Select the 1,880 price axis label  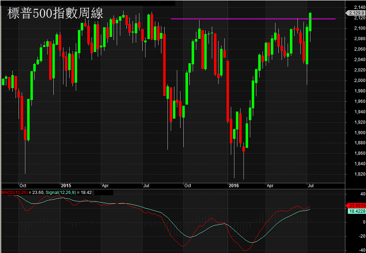(x=359, y=143)
